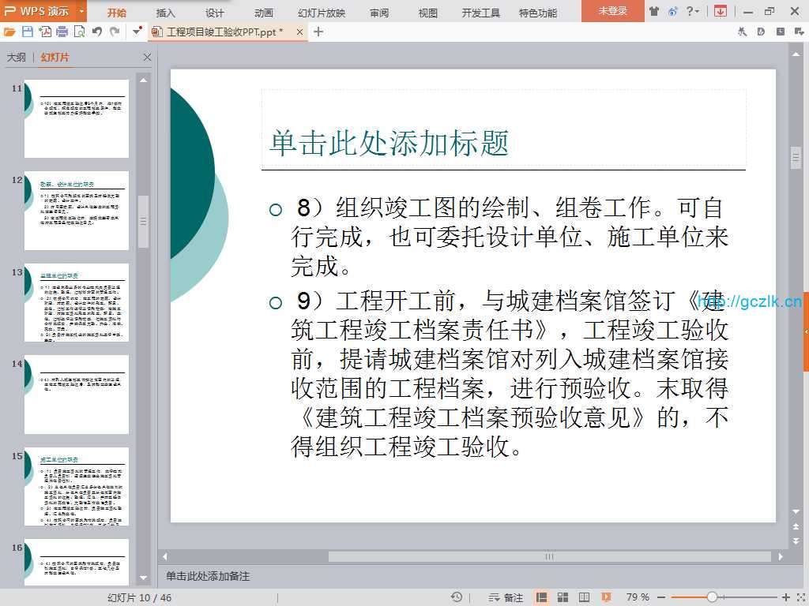Expand the help question mark dropdown

click(697, 11)
